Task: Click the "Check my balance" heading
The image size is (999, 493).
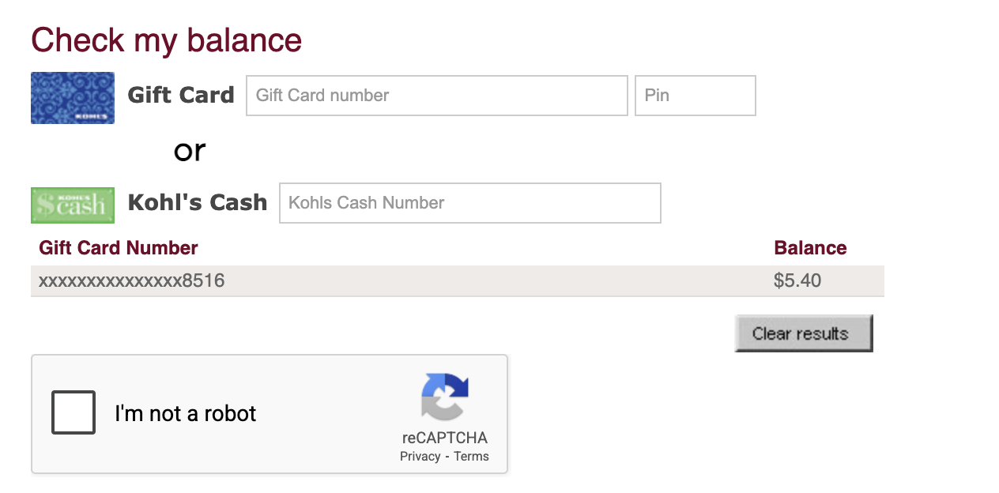Action: tap(166, 40)
